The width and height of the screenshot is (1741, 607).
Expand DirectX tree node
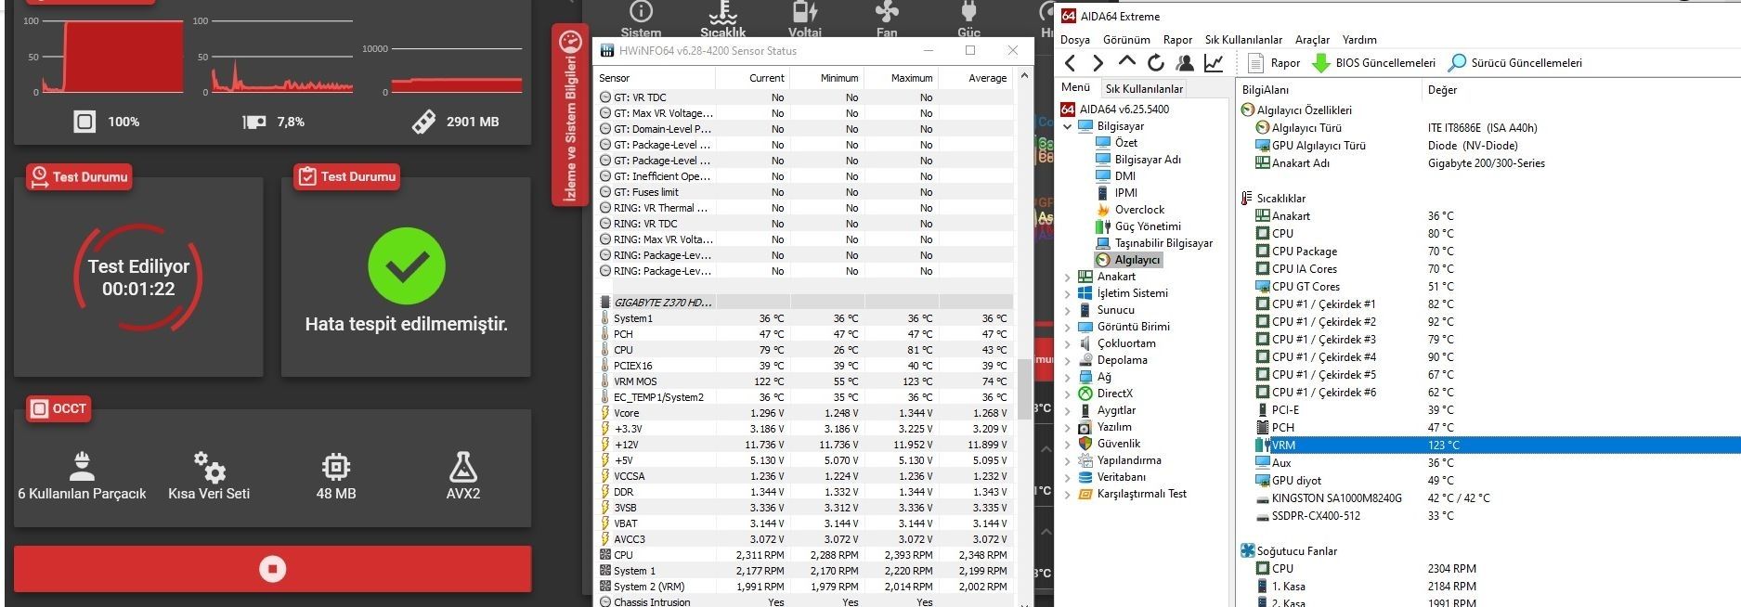[x=1068, y=394]
